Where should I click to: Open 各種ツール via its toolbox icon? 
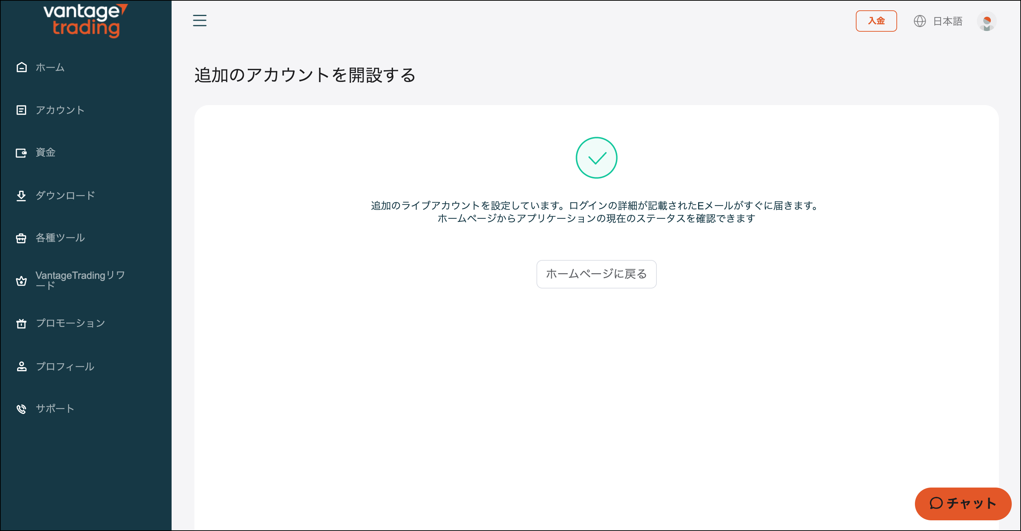(x=21, y=238)
